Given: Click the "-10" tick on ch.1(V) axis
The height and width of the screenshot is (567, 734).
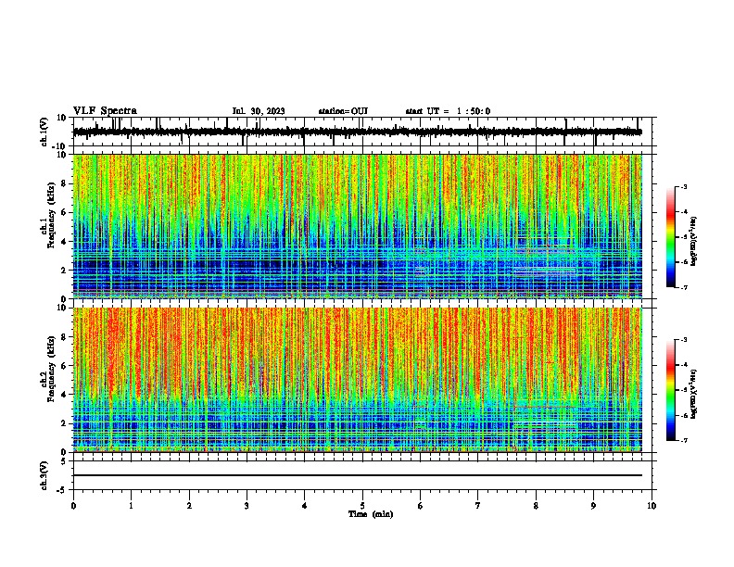Looking at the screenshot, I should coord(60,146).
